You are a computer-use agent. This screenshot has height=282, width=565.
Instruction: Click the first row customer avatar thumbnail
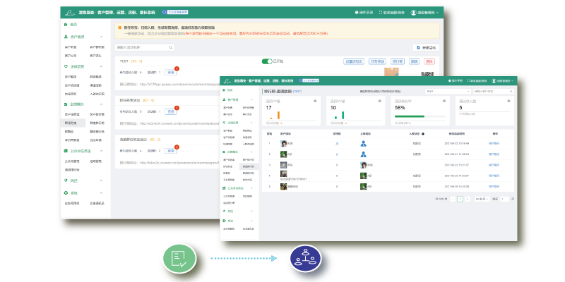pos(283,143)
